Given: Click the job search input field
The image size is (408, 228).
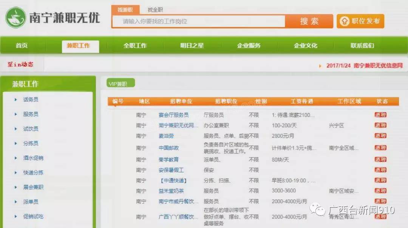Looking at the screenshot, I should click(x=198, y=22).
